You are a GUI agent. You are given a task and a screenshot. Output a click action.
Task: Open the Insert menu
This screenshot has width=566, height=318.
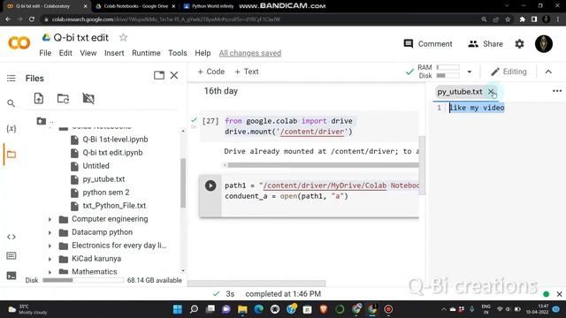point(114,53)
